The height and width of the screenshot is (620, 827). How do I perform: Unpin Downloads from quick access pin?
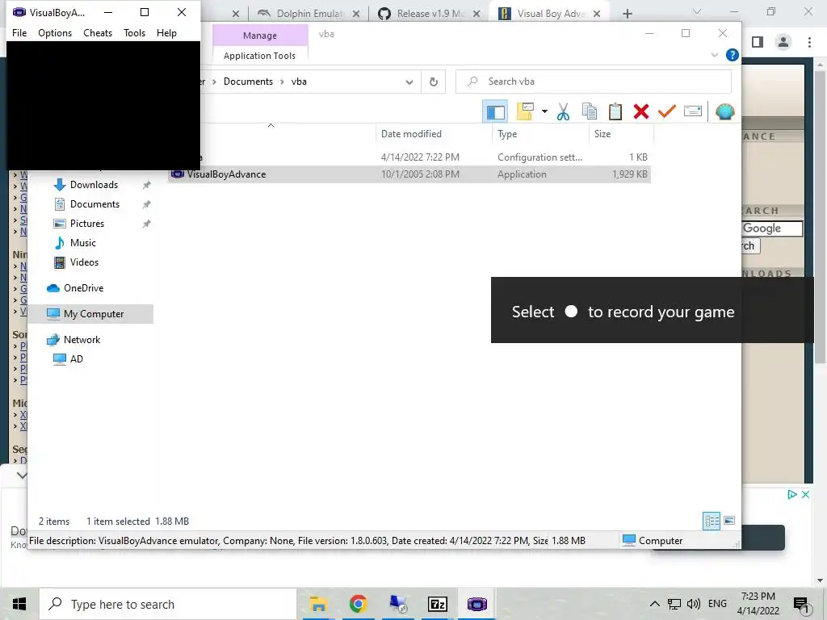click(146, 185)
